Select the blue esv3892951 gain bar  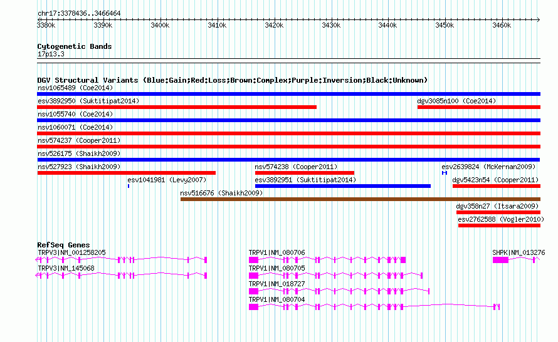click(x=343, y=186)
